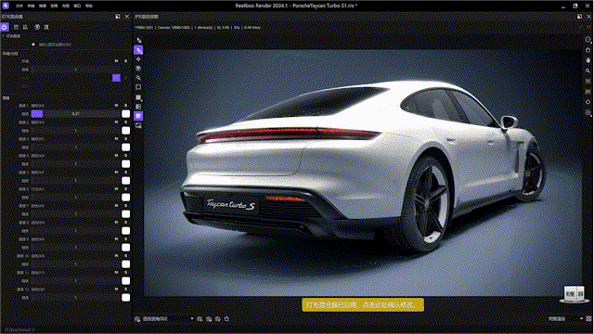Open the display mode dropdown at bottom right

tap(565, 319)
